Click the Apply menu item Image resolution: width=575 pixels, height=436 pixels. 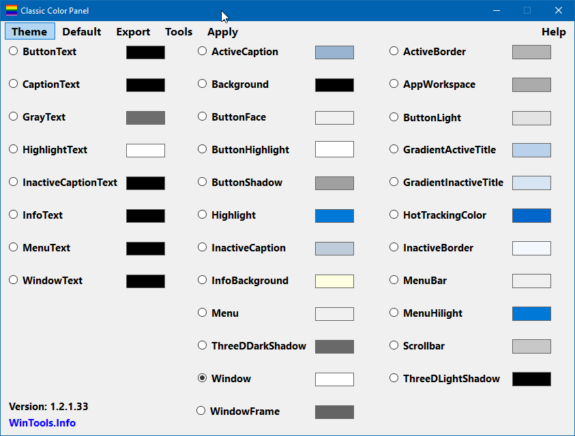pos(222,31)
